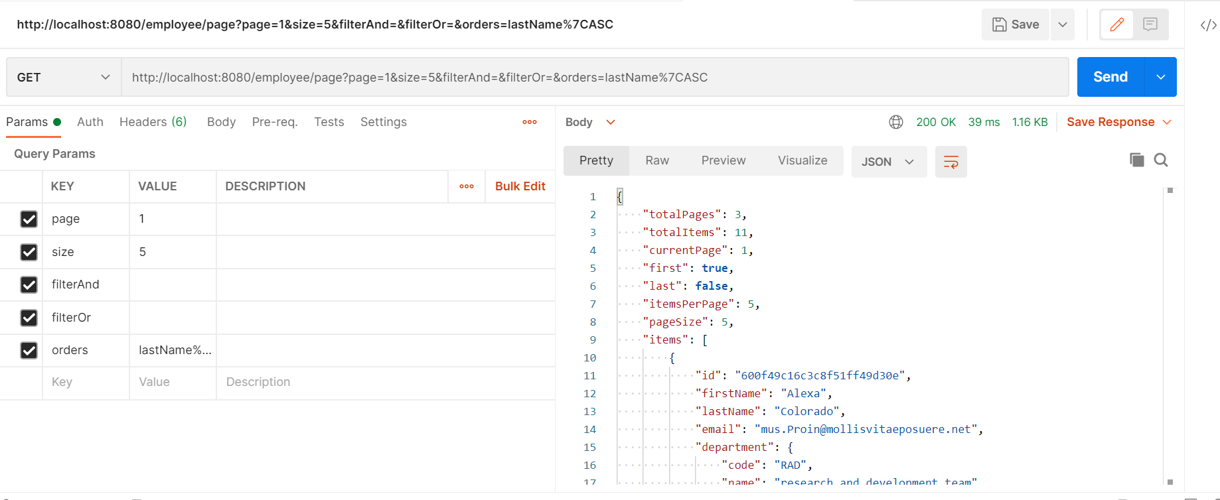Click the edit pencil icon
The image size is (1220, 500).
(x=1117, y=25)
